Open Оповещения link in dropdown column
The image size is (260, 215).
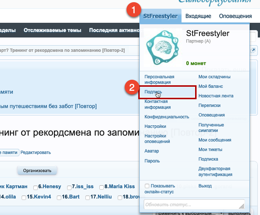pos(212,115)
